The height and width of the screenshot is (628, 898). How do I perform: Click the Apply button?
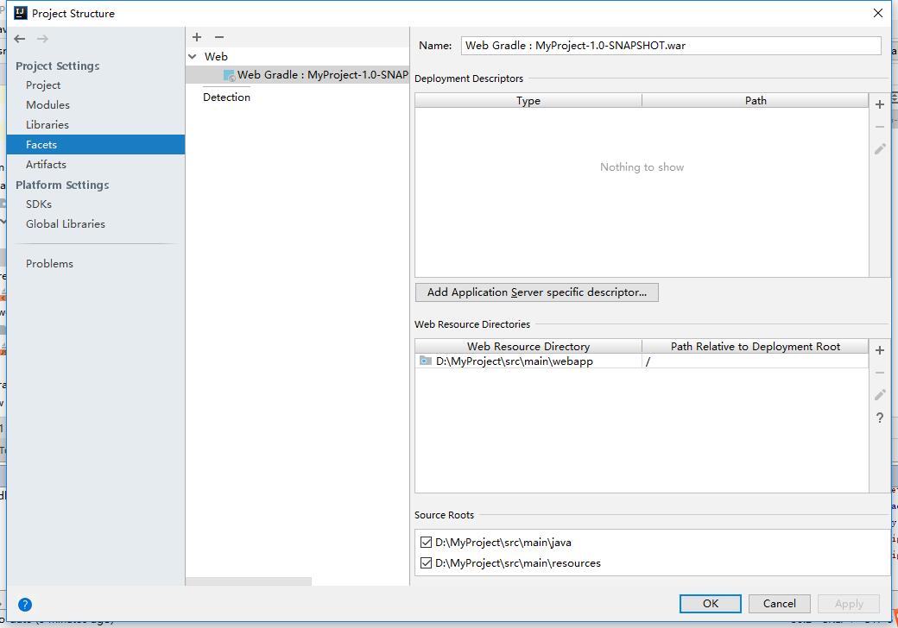click(849, 603)
